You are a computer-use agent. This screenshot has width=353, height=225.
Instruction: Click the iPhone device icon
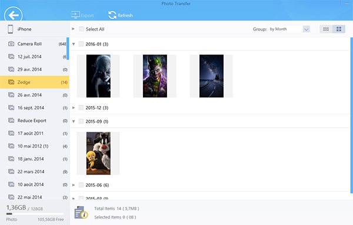coord(11,29)
